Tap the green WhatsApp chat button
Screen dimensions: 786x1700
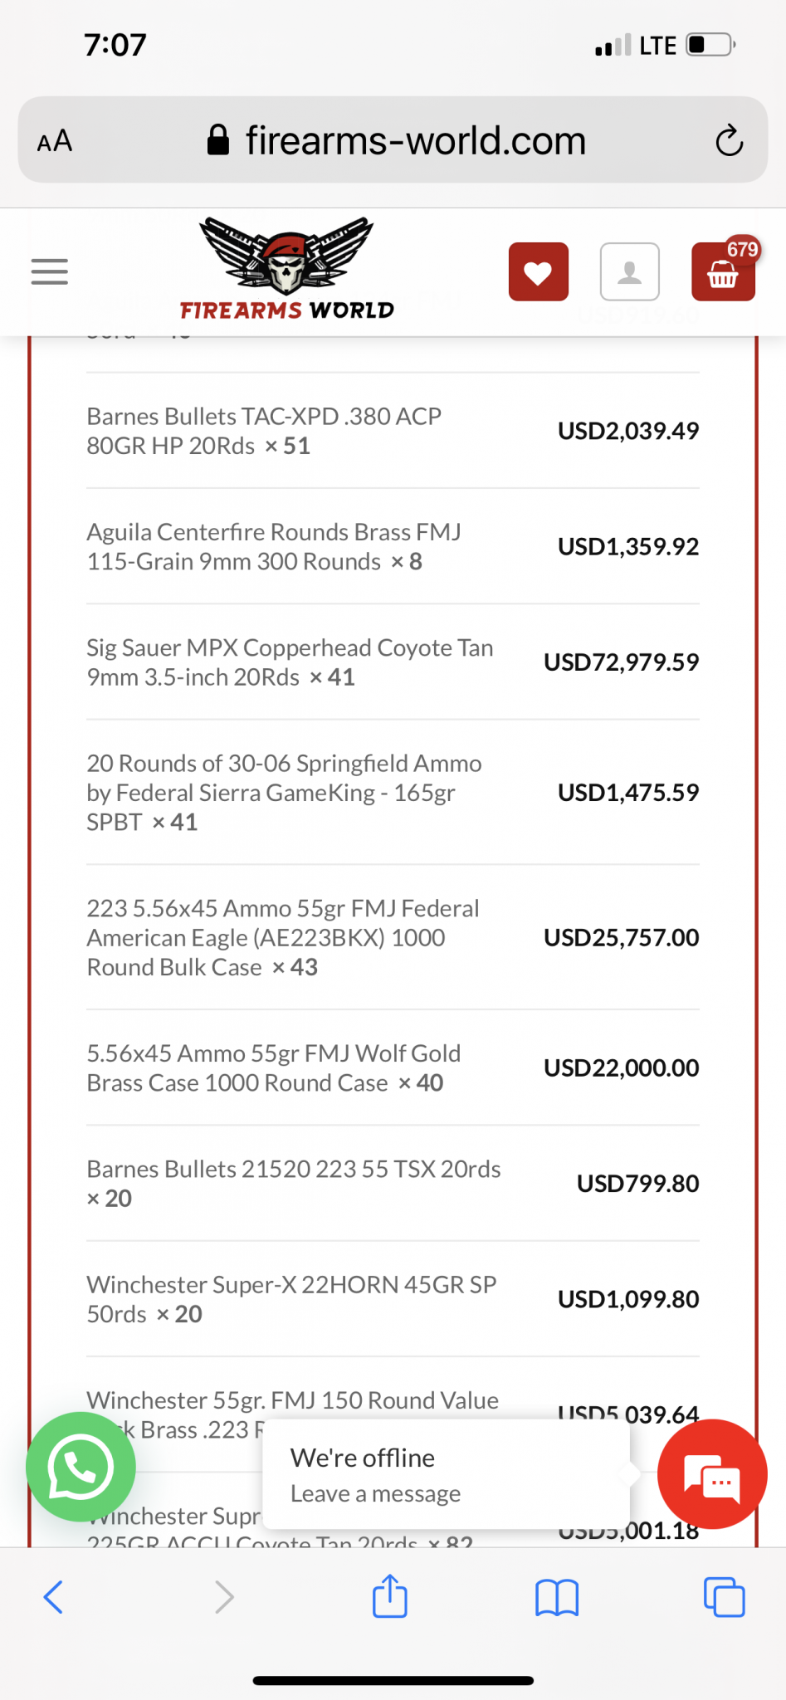(81, 1467)
